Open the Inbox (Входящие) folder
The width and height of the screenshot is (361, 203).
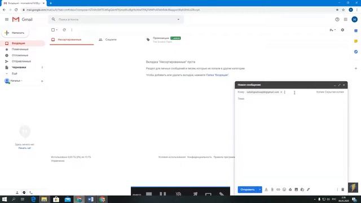tap(19, 43)
